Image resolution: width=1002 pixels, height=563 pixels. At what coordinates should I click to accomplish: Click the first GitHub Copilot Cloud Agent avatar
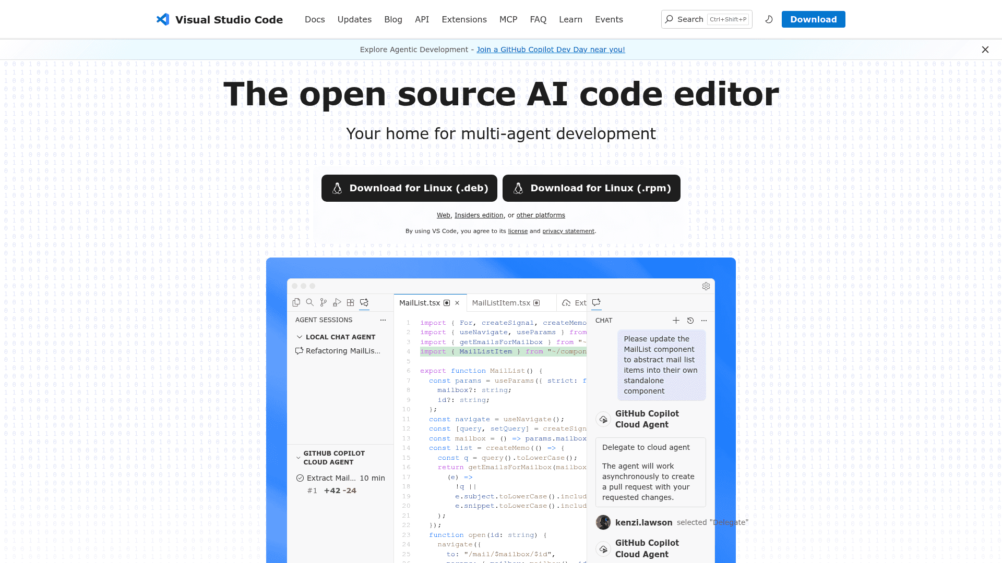tap(603, 419)
